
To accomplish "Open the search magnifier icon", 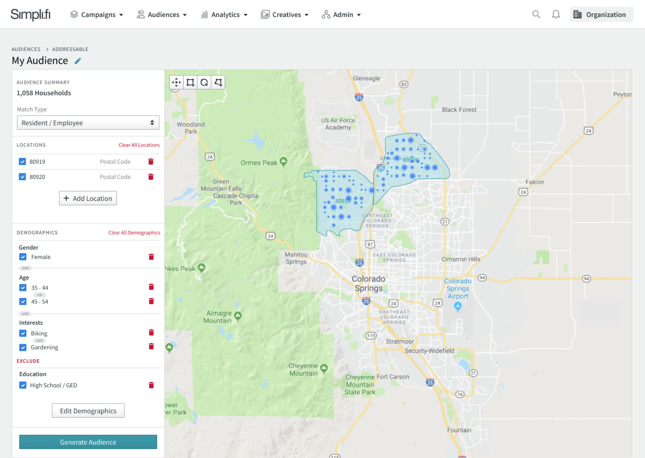I will point(536,15).
